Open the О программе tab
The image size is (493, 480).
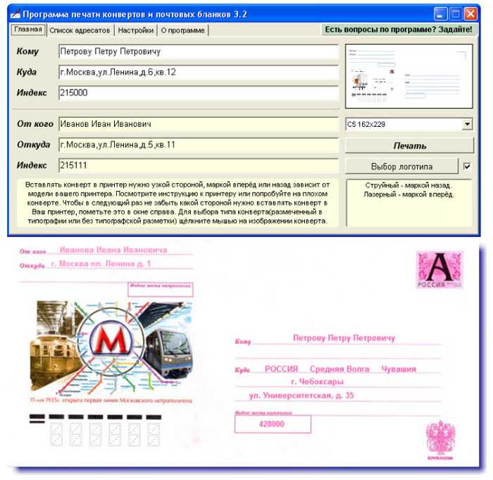coord(182,30)
